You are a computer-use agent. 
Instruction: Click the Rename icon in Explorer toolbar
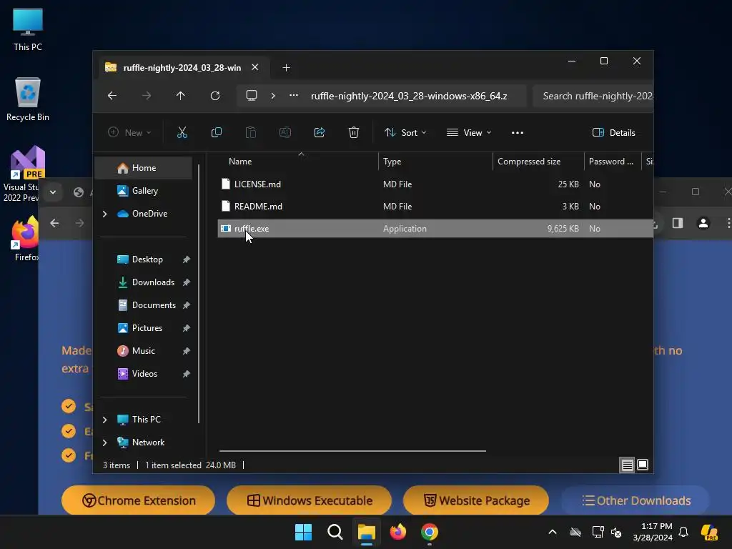pyautogui.click(x=285, y=132)
